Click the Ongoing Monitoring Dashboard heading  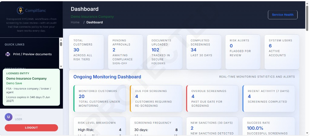point(107,77)
